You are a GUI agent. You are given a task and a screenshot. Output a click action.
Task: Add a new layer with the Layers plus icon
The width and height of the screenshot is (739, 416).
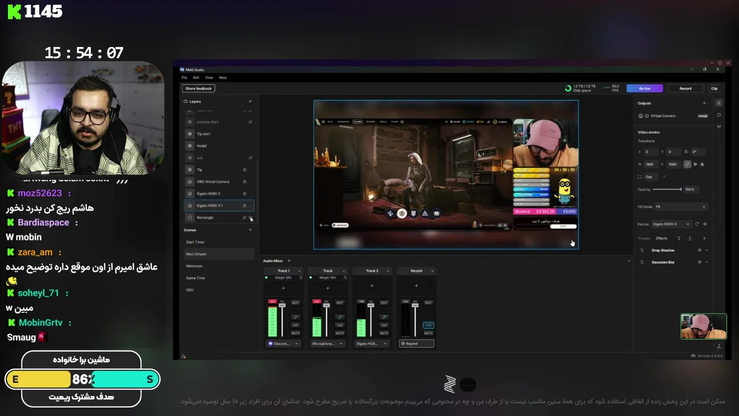coord(250,101)
